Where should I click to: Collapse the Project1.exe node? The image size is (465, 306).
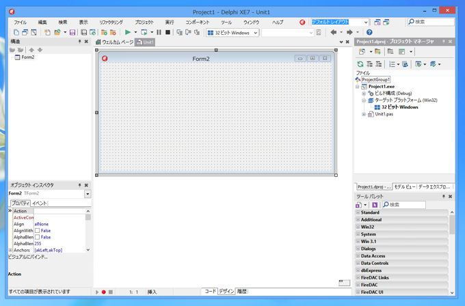[x=358, y=87]
